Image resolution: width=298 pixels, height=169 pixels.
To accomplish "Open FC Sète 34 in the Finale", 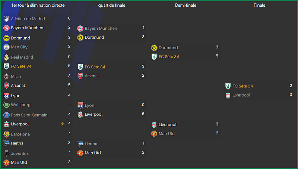I will pyautogui.click(x=243, y=86).
